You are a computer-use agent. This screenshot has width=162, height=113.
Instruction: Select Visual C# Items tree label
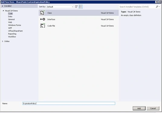(11, 11)
